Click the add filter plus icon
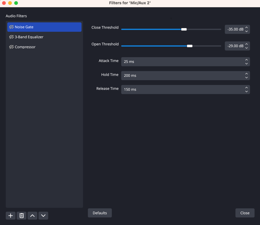This screenshot has width=260, height=225. coord(10,216)
